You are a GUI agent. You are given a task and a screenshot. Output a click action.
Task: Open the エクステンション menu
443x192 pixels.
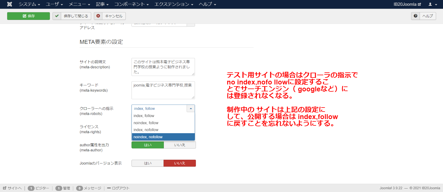coord(174,4)
